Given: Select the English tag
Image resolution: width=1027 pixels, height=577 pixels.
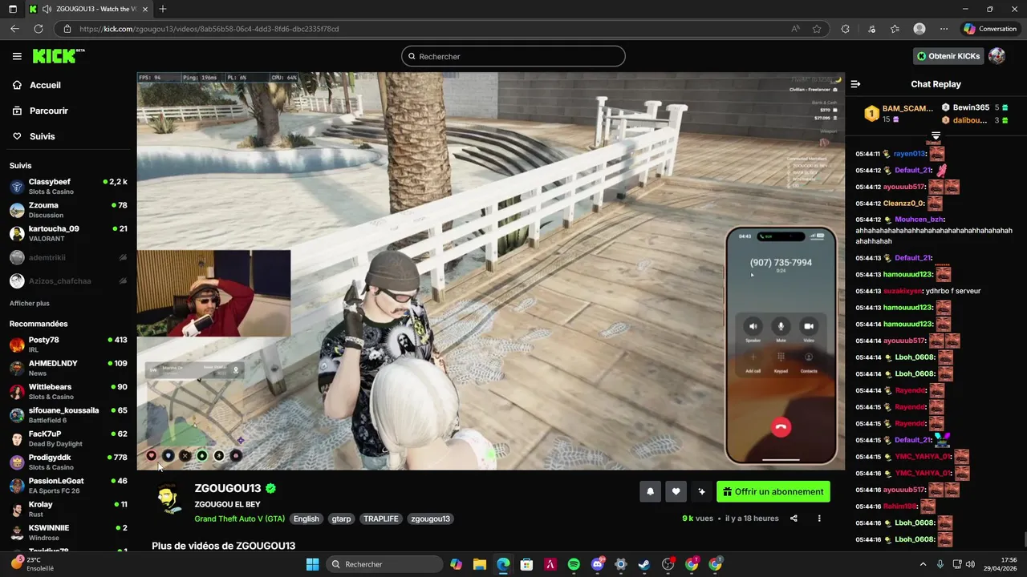Looking at the screenshot, I should coord(306,518).
